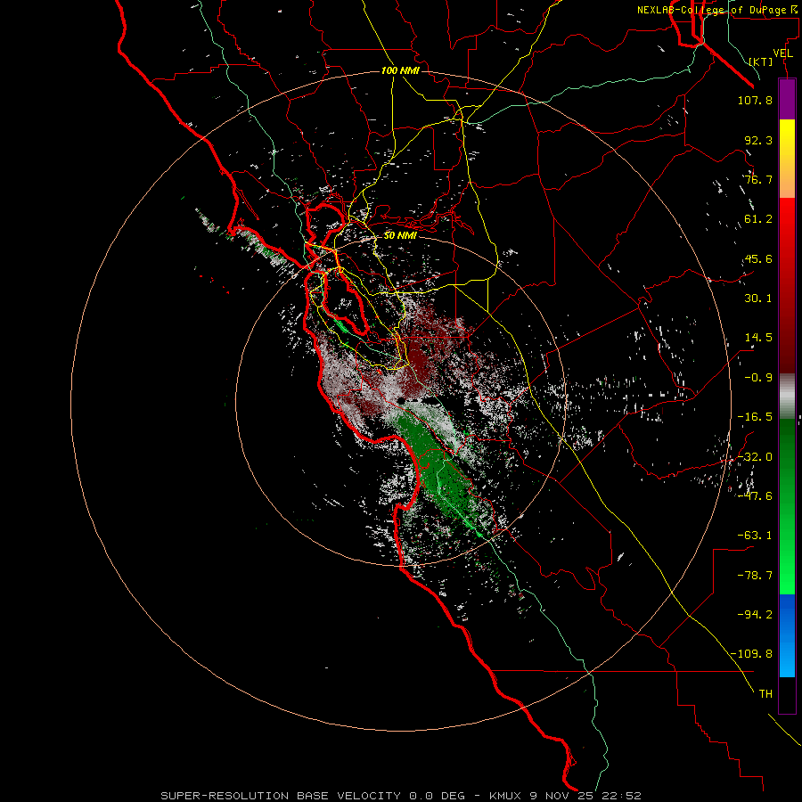Click the "VEL" legend title

click(x=782, y=53)
